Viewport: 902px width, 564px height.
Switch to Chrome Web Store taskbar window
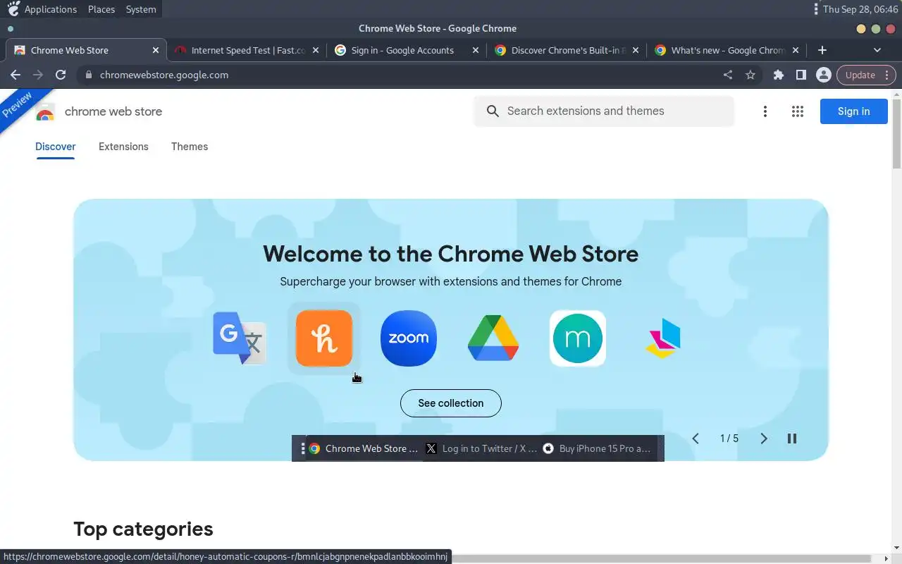[364, 448]
